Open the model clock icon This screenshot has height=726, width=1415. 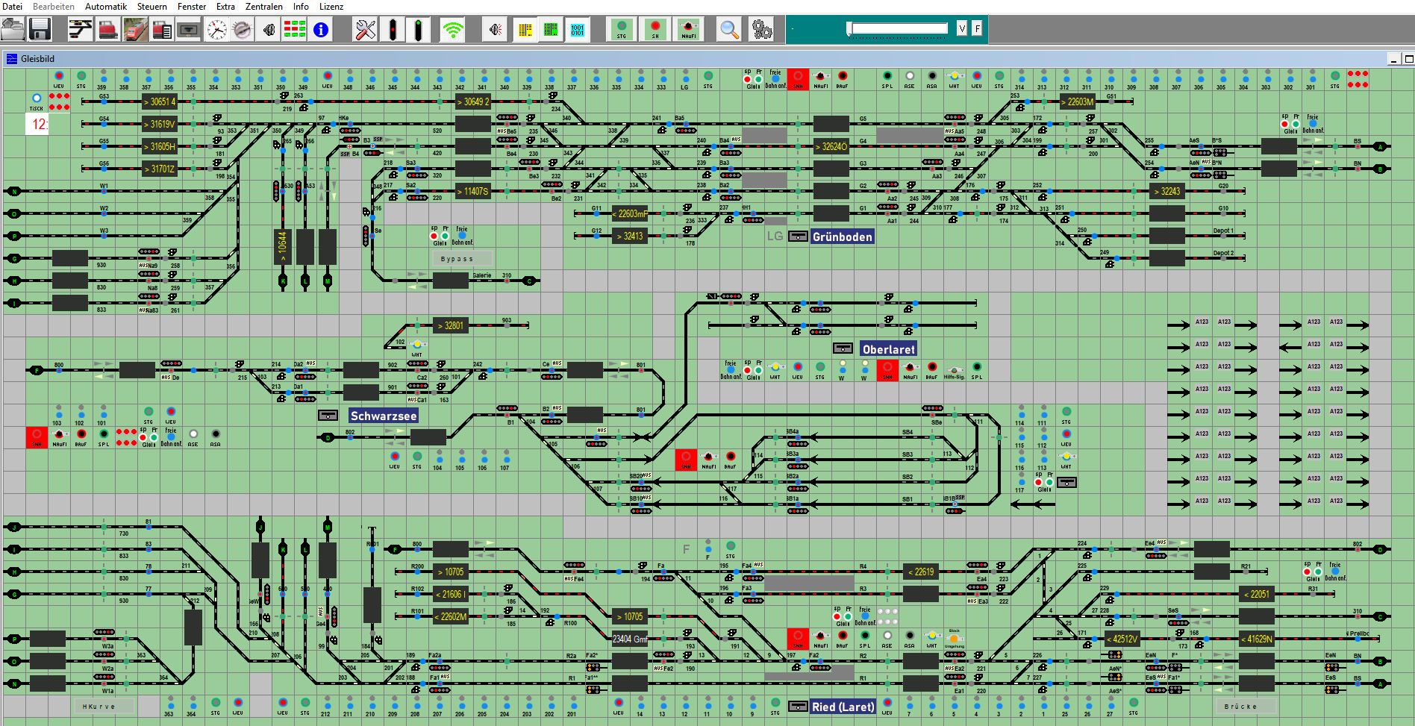216,30
